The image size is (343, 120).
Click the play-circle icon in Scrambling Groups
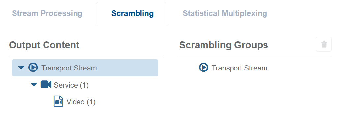pyautogui.click(x=203, y=68)
